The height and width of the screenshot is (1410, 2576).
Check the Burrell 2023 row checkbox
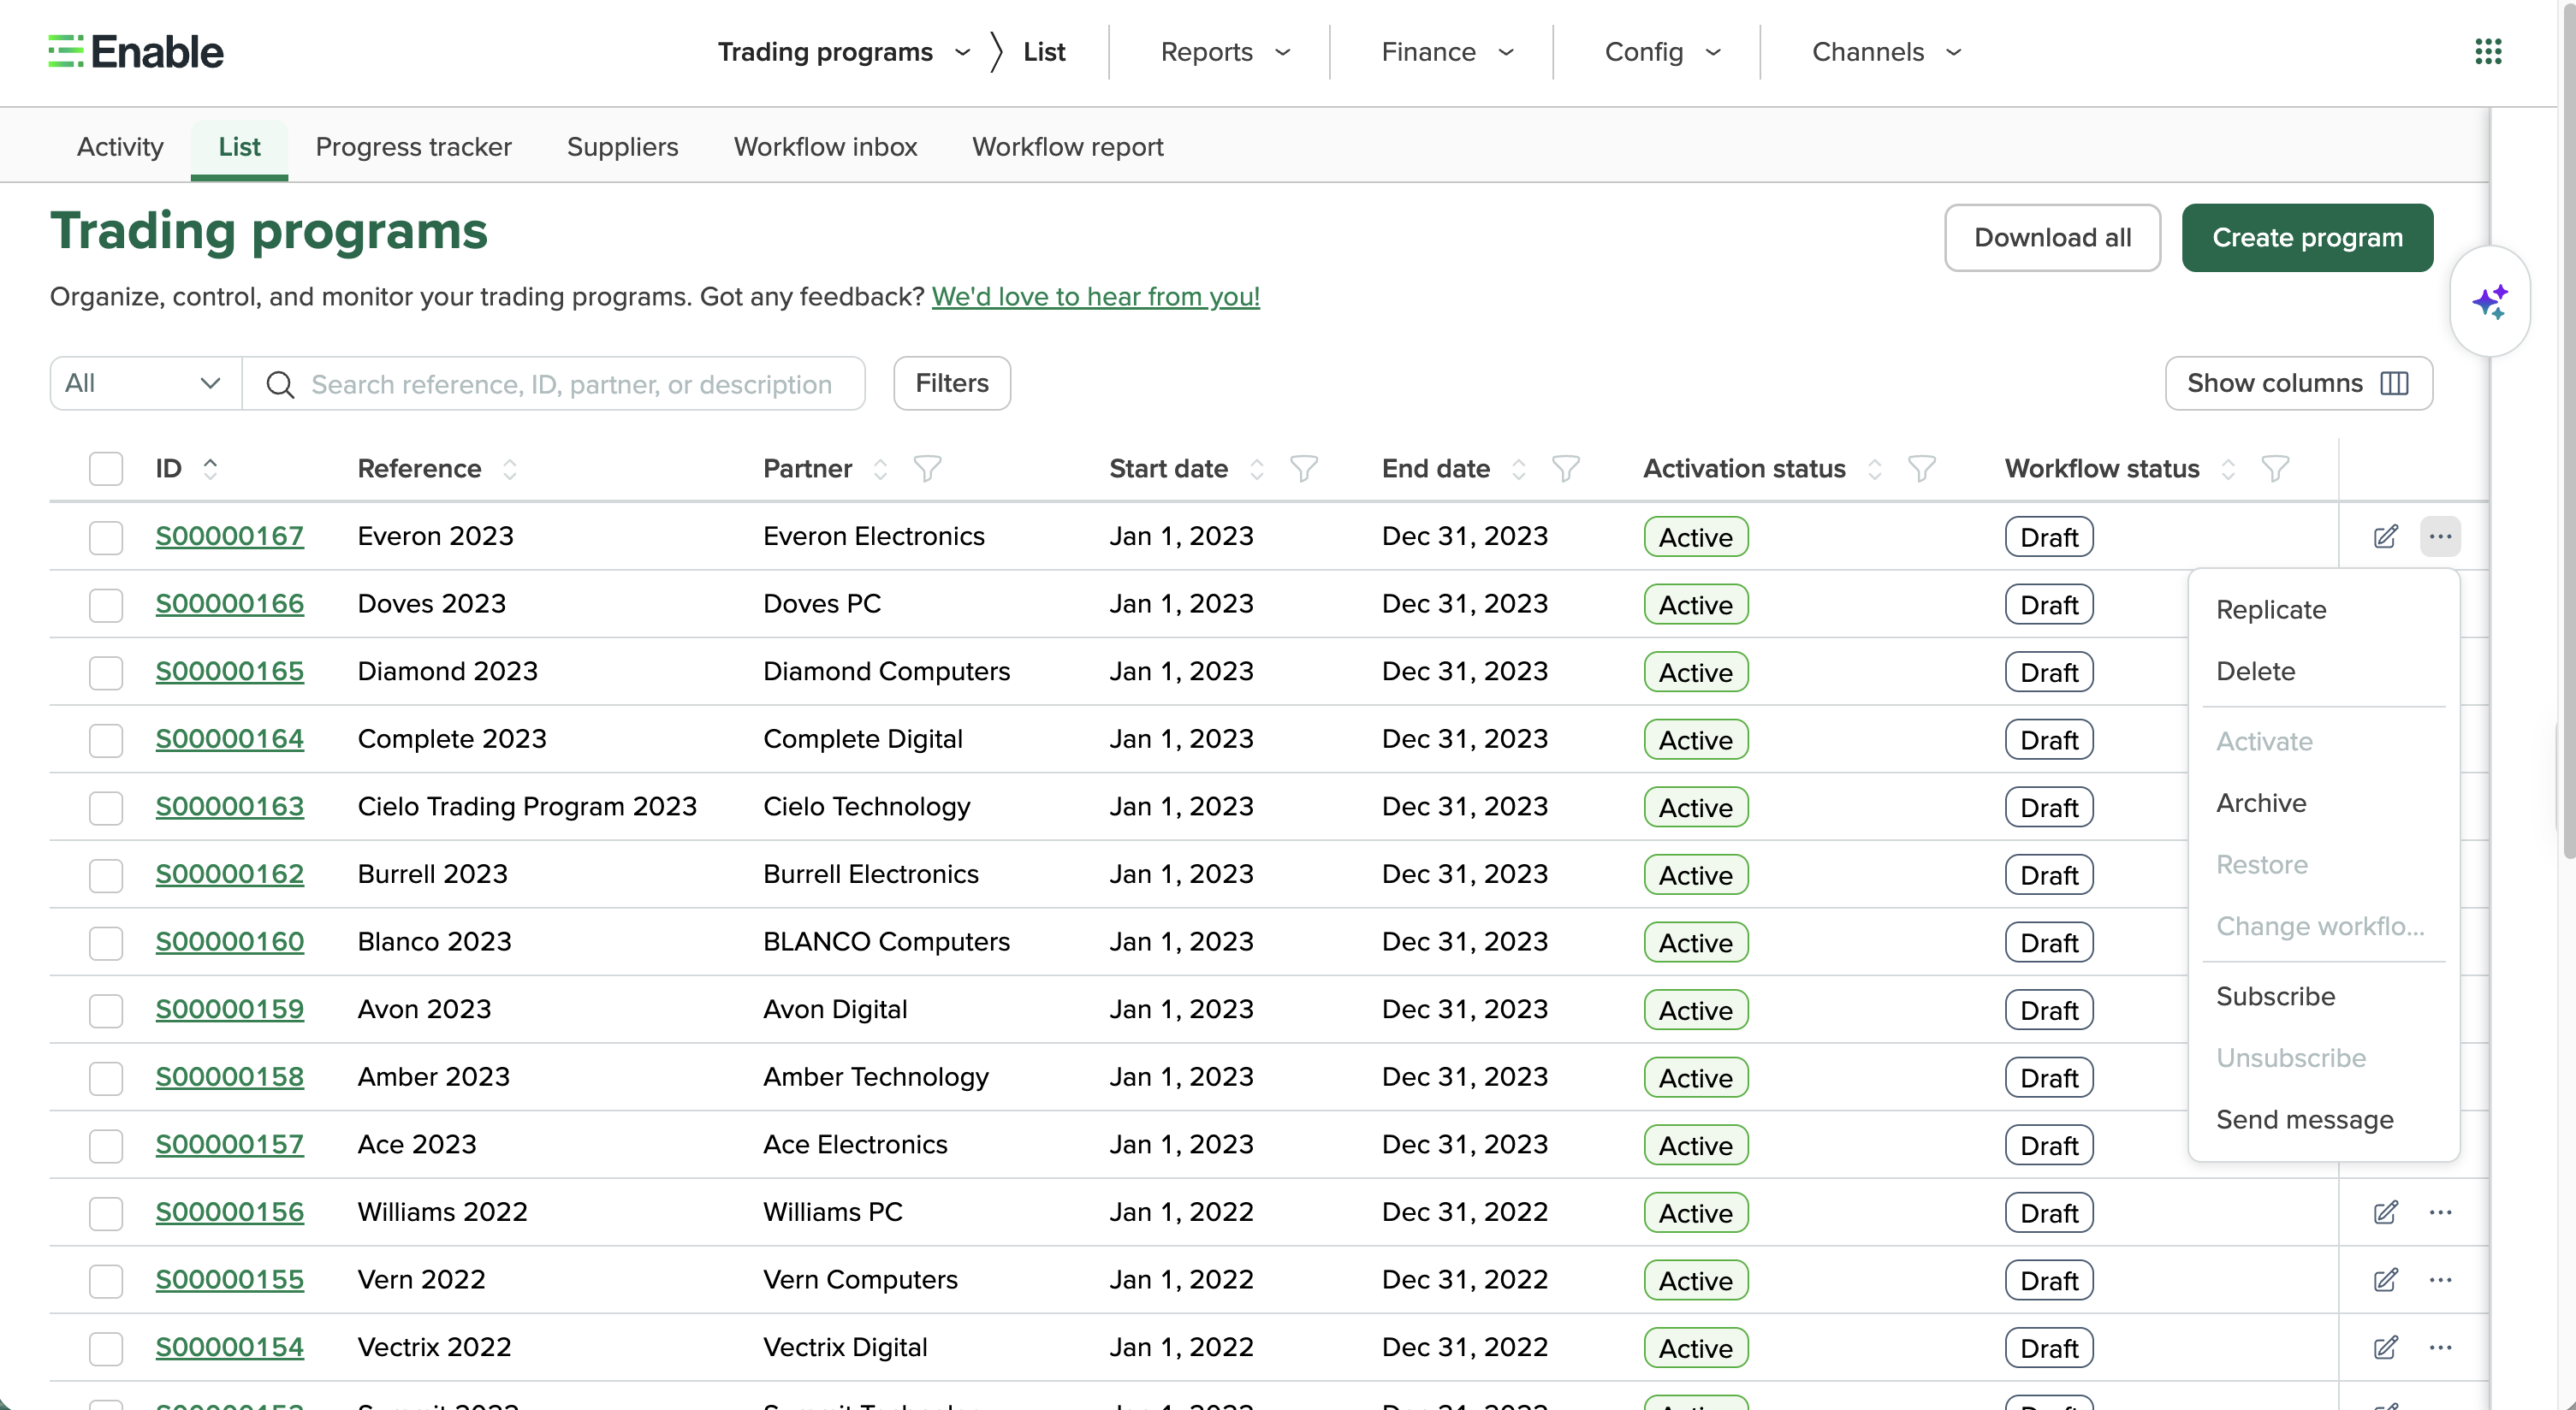coord(105,875)
